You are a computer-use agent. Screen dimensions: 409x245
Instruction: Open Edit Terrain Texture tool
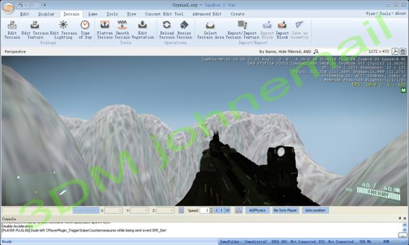pyautogui.click(x=35, y=30)
